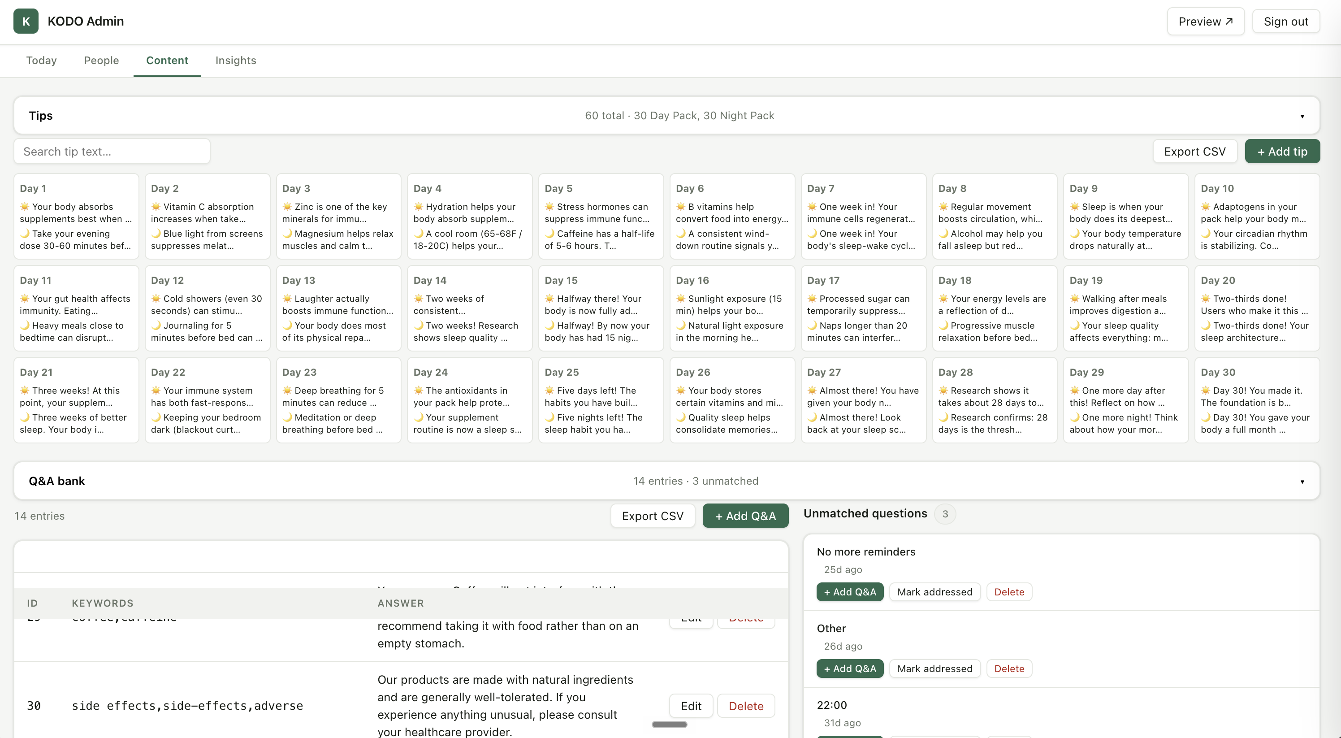
Task: Open the Day 5 tip card
Action: point(601,216)
